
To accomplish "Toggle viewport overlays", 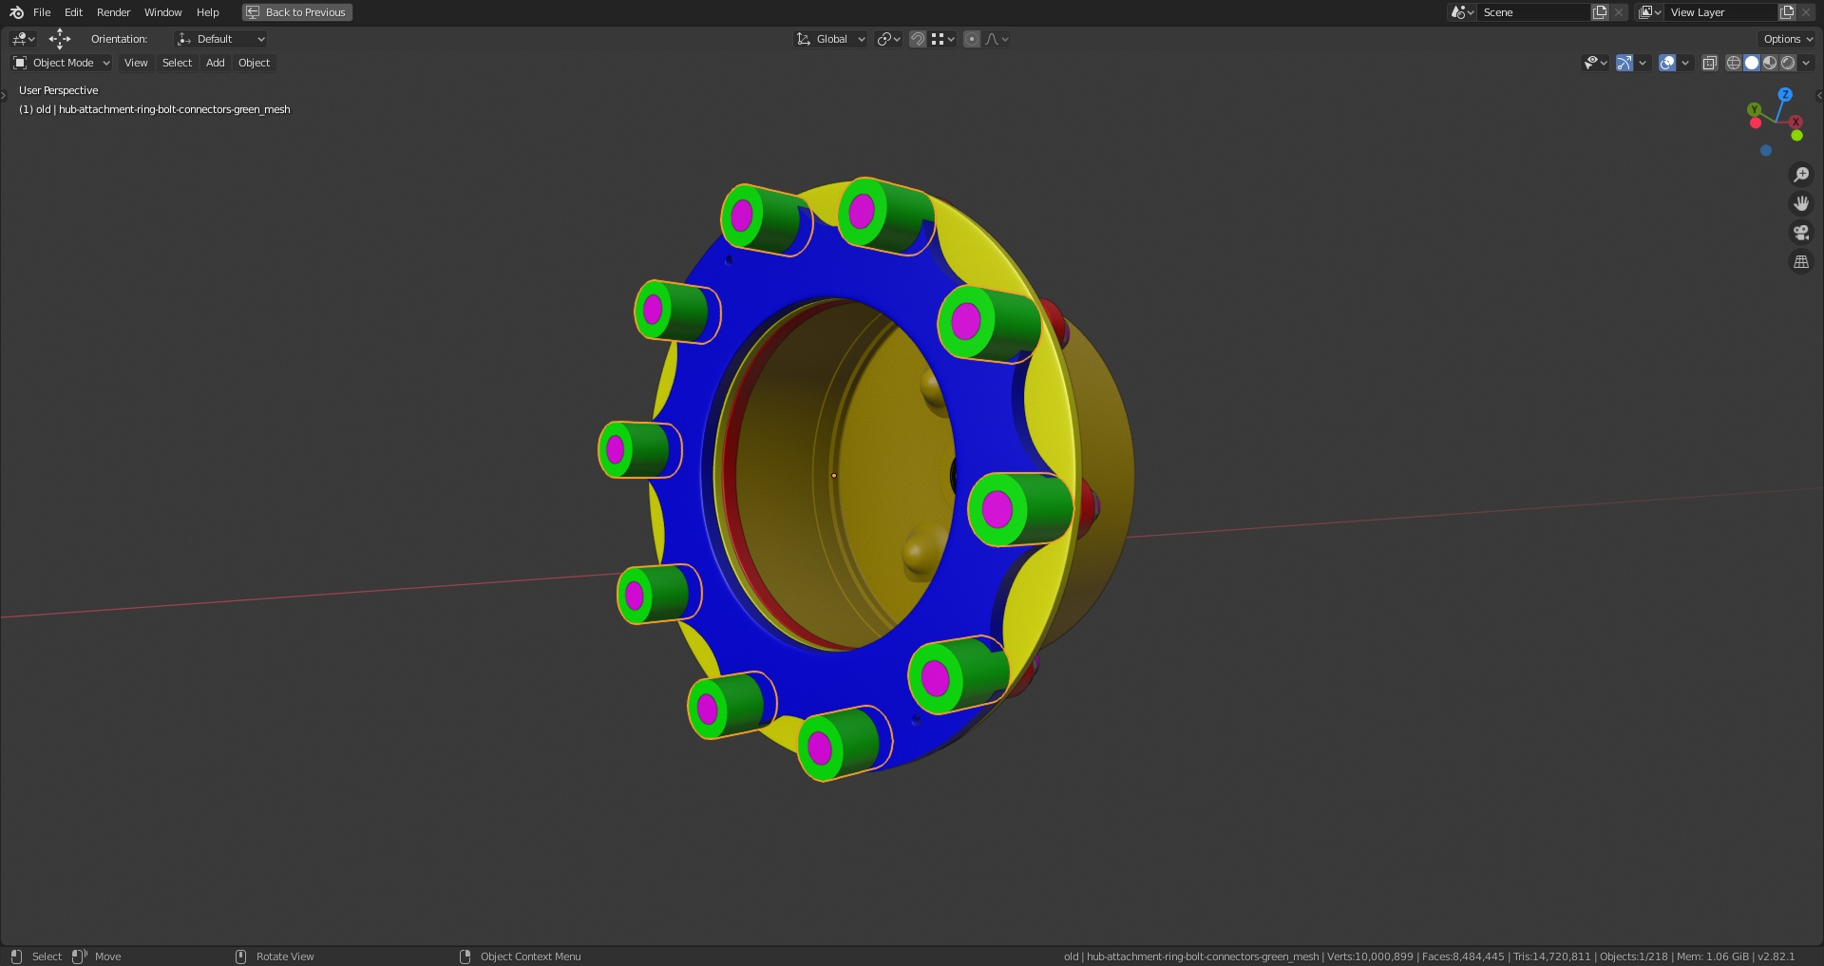I will pyautogui.click(x=1667, y=63).
